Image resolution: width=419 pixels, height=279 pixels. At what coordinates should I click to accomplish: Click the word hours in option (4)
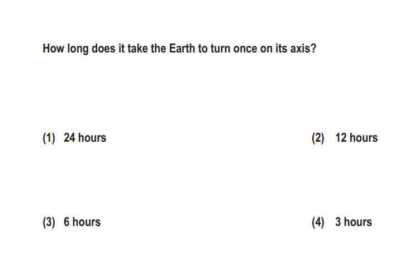tap(358, 222)
